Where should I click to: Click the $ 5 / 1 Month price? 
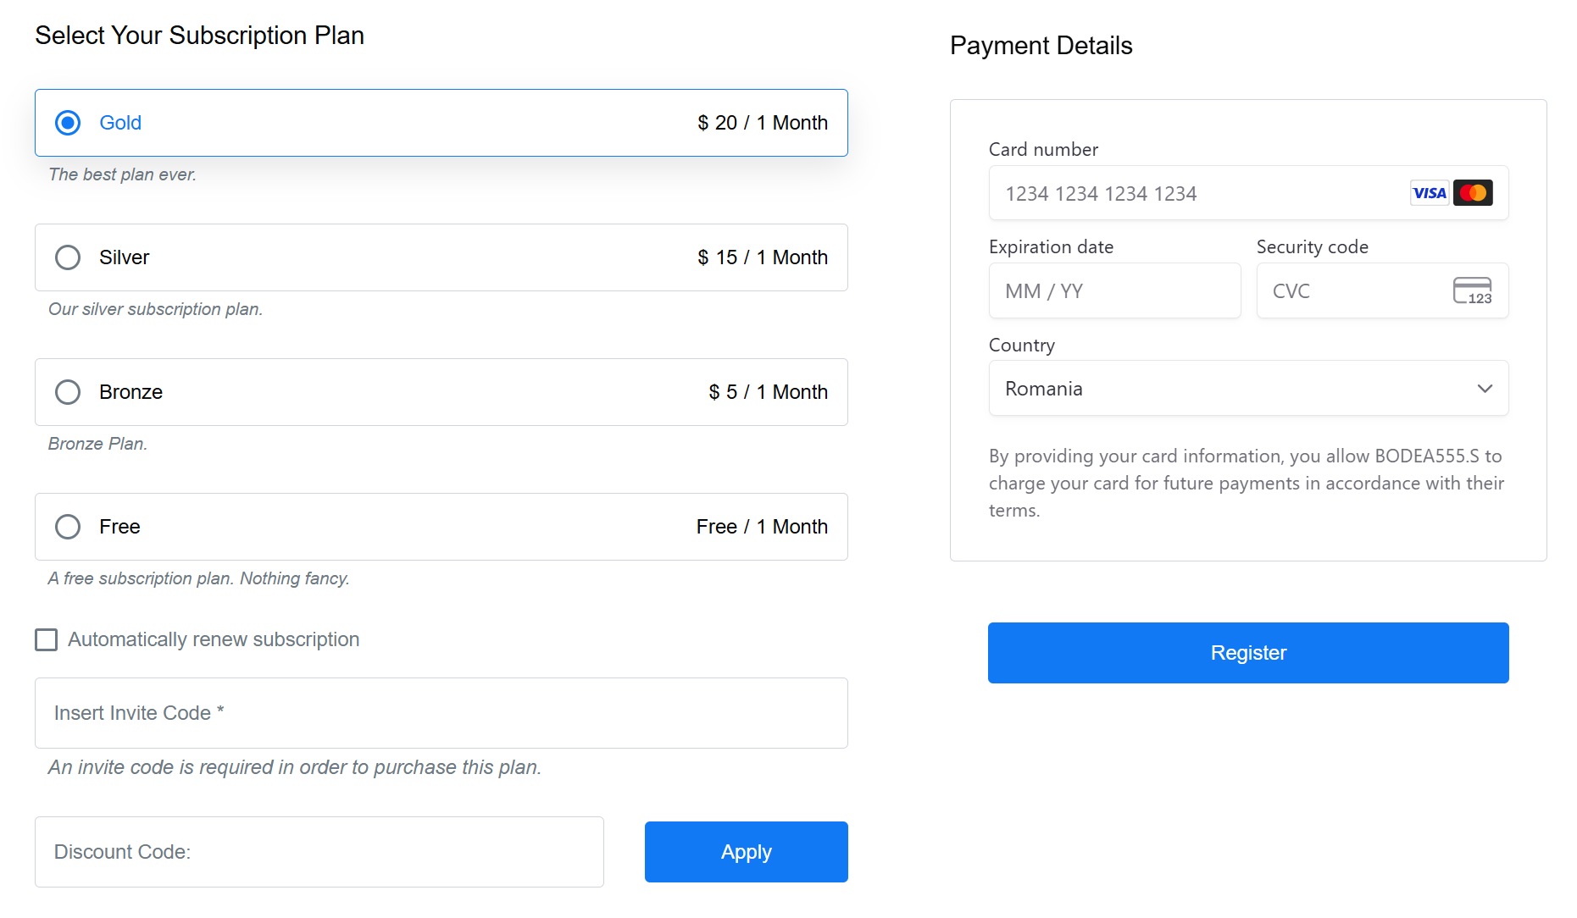click(768, 392)
